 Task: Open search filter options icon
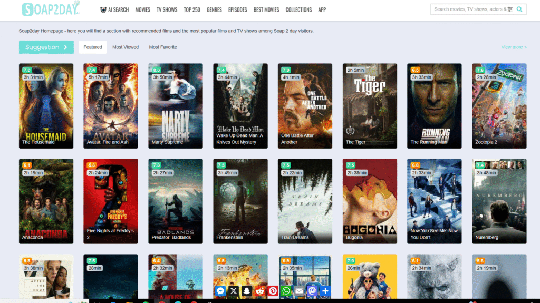tap(510, 9)
